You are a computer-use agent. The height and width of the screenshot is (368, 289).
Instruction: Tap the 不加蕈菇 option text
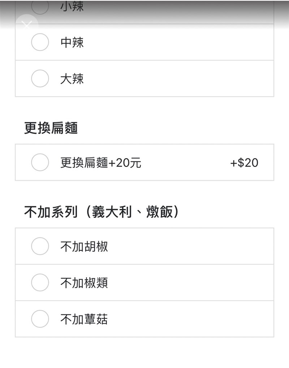[x=84, y=319]
